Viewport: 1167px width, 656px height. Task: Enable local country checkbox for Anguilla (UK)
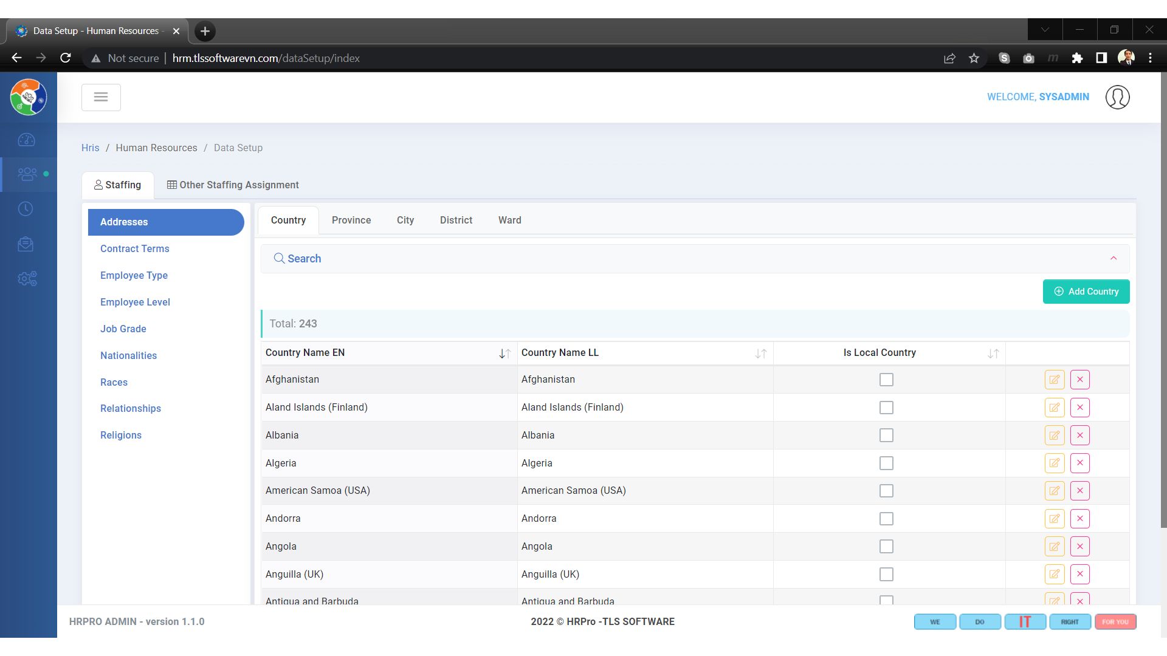(x=886, y=575)
